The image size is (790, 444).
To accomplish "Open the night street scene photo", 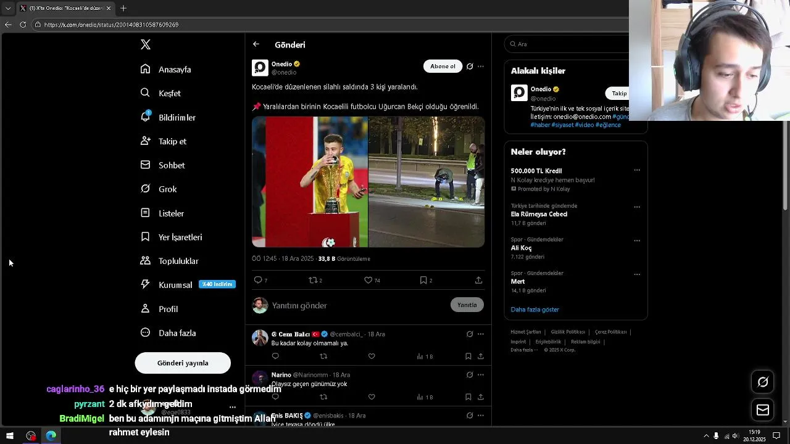I will [426, 182].
